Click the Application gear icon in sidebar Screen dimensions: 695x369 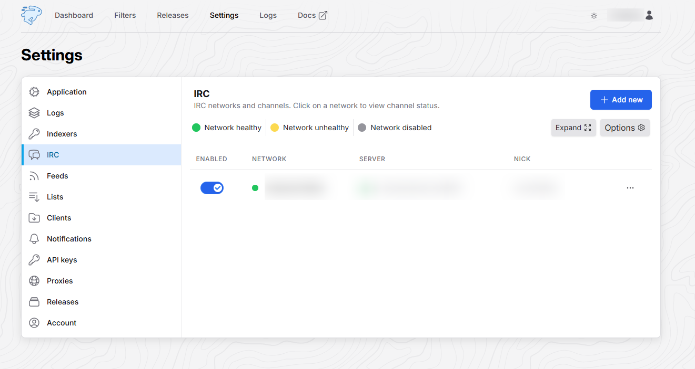click(34, 92)
